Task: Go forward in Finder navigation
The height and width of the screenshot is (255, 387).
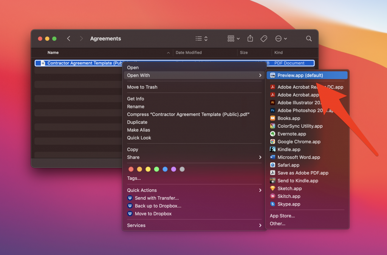Action: click(x=81, y=39)
